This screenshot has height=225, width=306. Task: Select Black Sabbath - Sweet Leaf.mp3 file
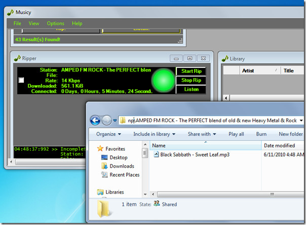[195, 155]
